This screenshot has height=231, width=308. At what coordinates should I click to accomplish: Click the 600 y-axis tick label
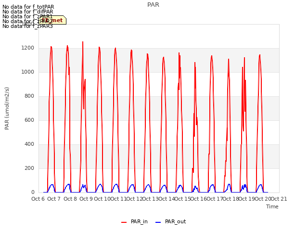pos(29,120)
